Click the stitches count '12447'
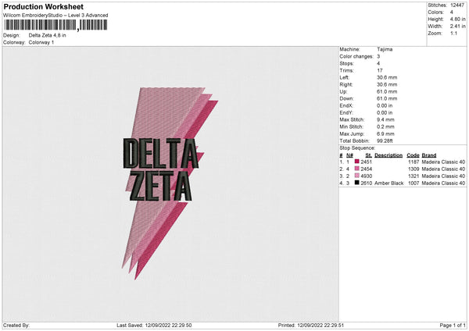The image size is (469, 331). [457, 5]
